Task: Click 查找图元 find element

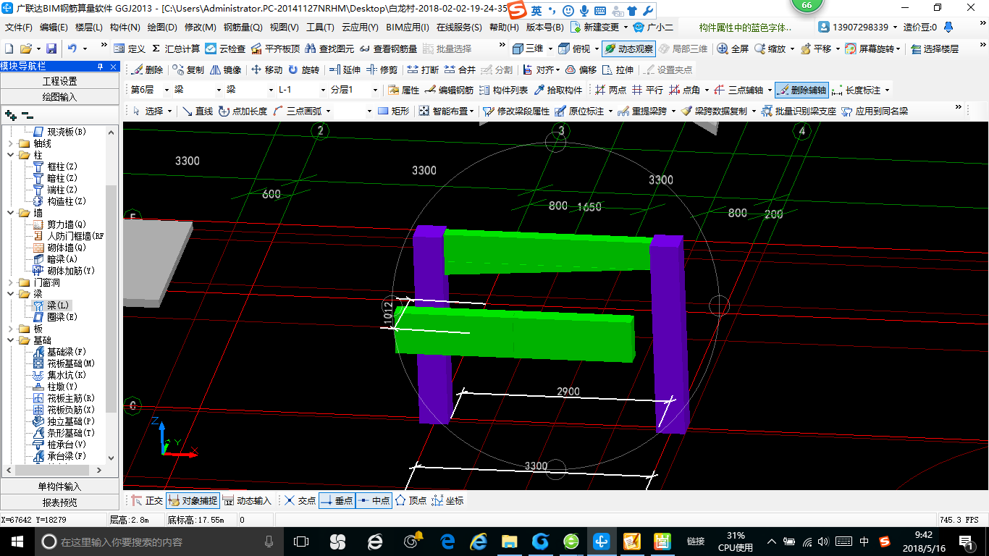Action: pyautogui.click(x=330, y=49)
